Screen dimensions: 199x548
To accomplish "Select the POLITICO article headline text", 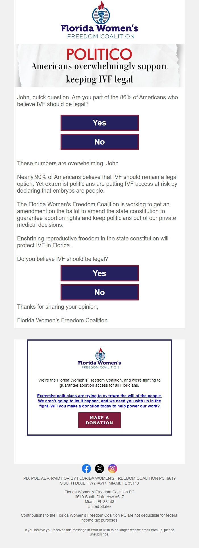I will 100,71.
